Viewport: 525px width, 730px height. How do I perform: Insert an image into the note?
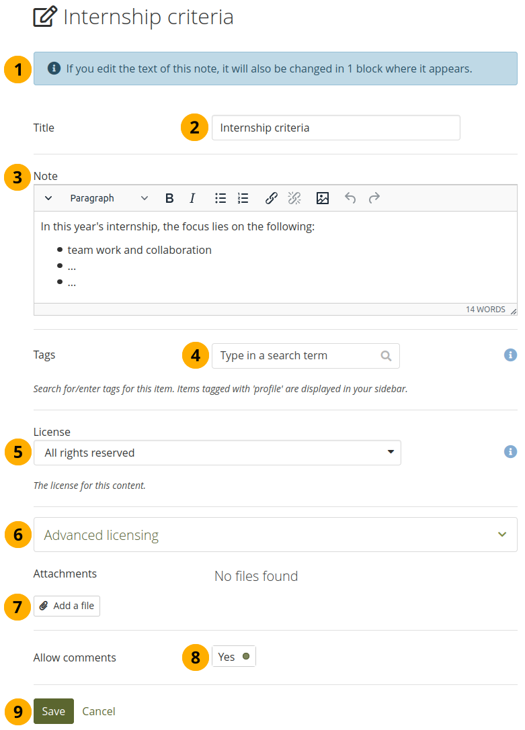[x=323, y=198]
